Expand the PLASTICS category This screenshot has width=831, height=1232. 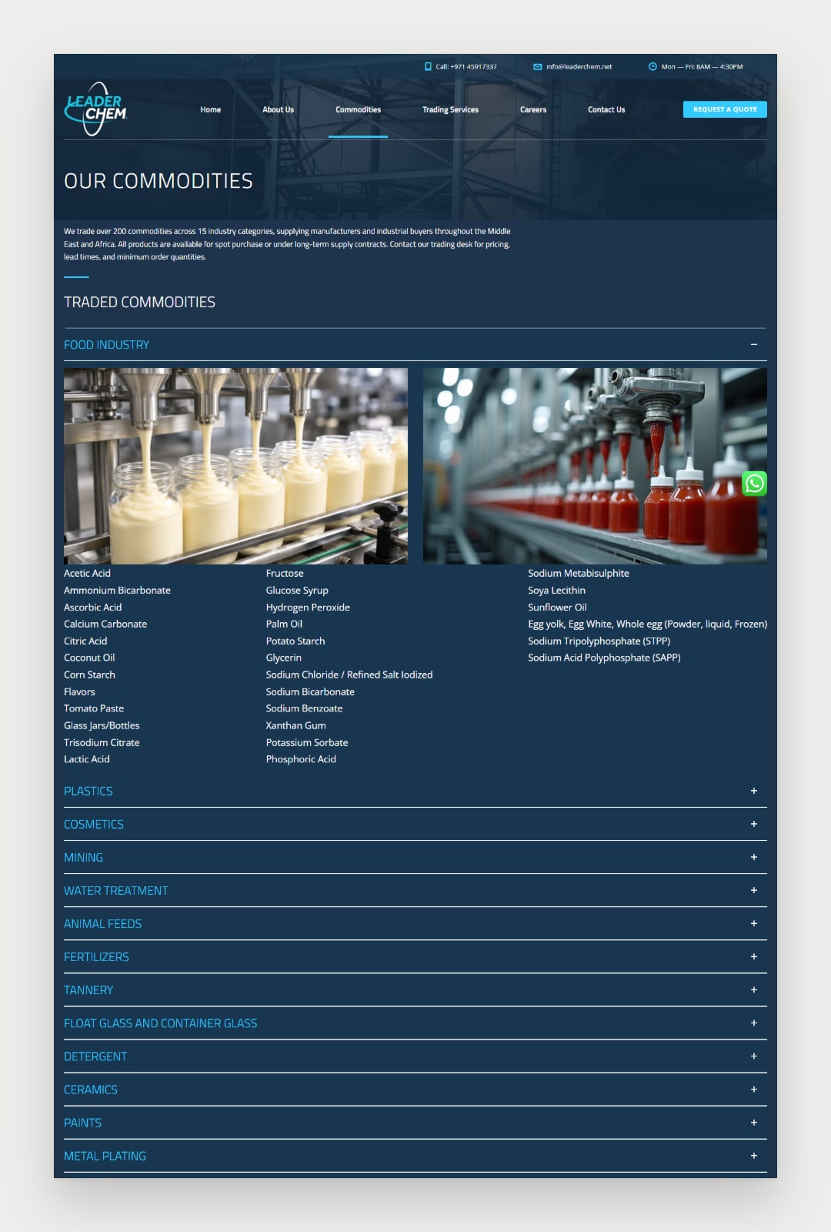coord(415,791)
